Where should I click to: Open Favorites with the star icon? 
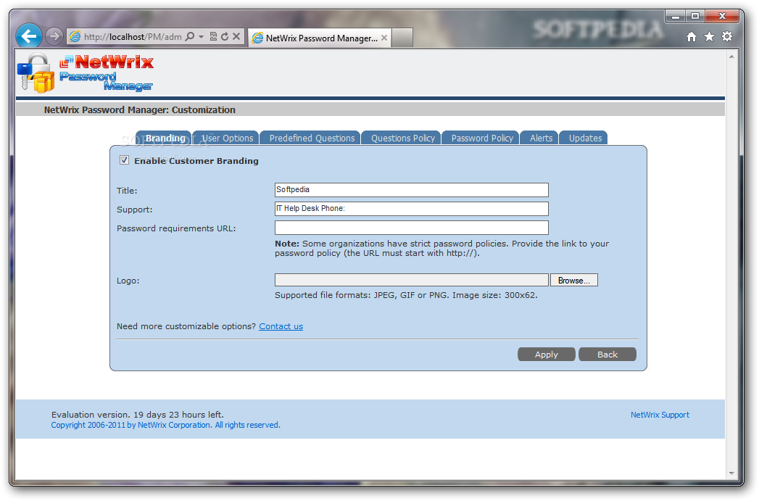click(x=709, y=37)
